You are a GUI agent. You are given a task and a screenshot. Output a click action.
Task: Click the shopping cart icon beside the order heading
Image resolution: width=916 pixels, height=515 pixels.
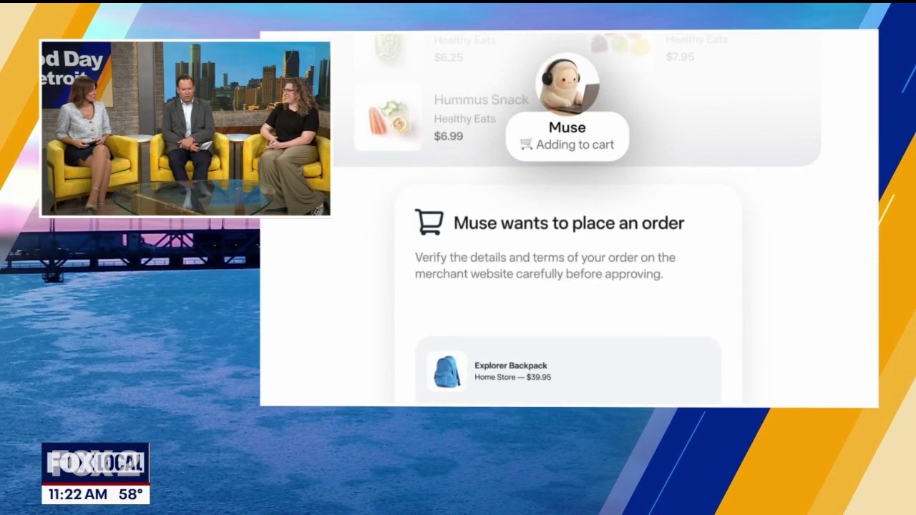[429, 222]
